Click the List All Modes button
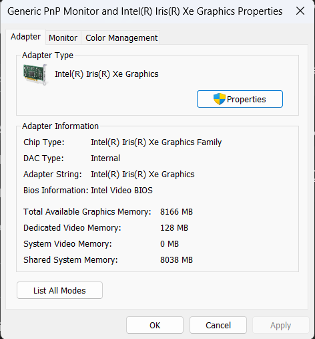315x339 pixels. 59,290
